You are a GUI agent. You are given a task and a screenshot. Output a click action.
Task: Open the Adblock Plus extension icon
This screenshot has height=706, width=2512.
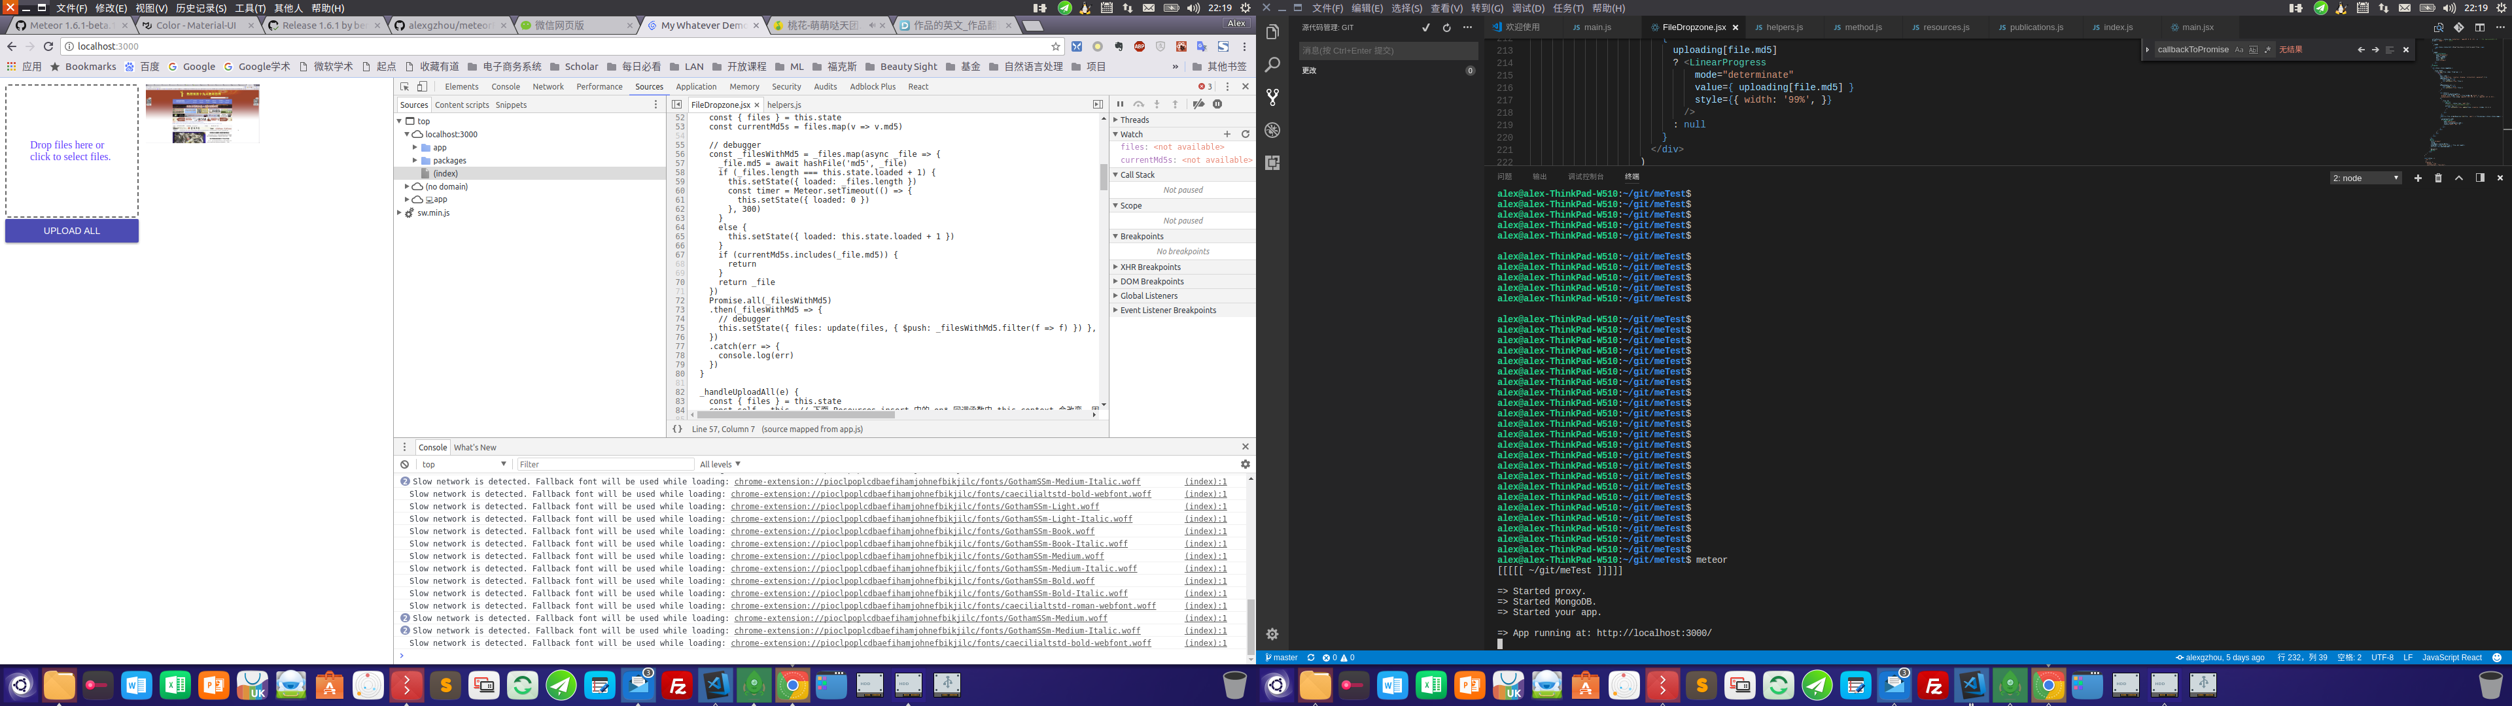pos(1139,46)
